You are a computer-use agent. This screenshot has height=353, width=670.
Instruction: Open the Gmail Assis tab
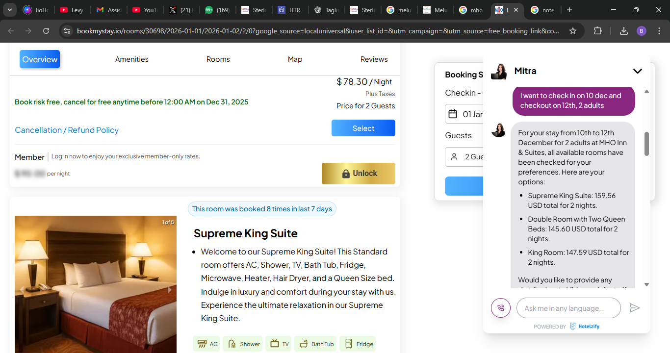coord(109,10)
